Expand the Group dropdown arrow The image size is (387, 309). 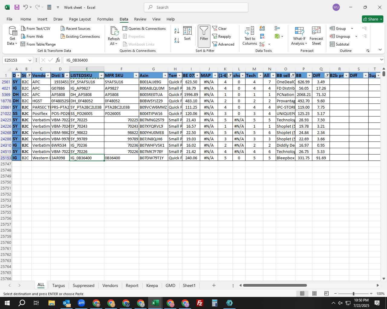[352, 28]
